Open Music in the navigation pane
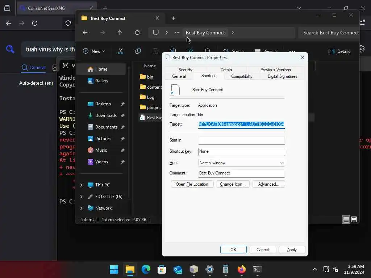This screenshot has width=371, height=278. point(101,150)
